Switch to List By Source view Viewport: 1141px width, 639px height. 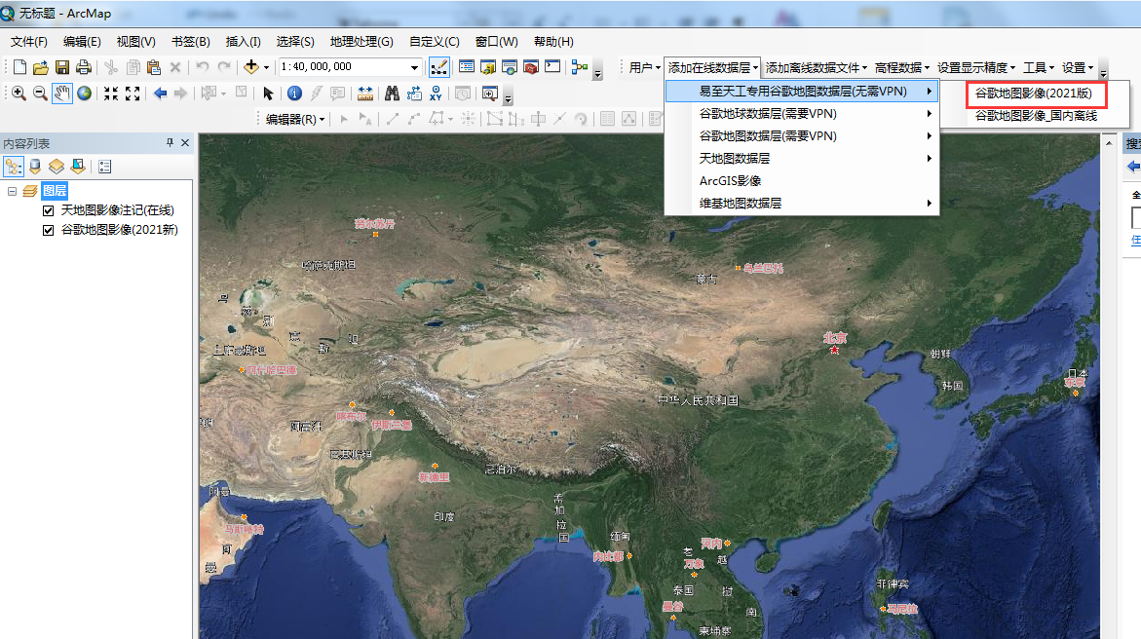(x=36, y=167)
